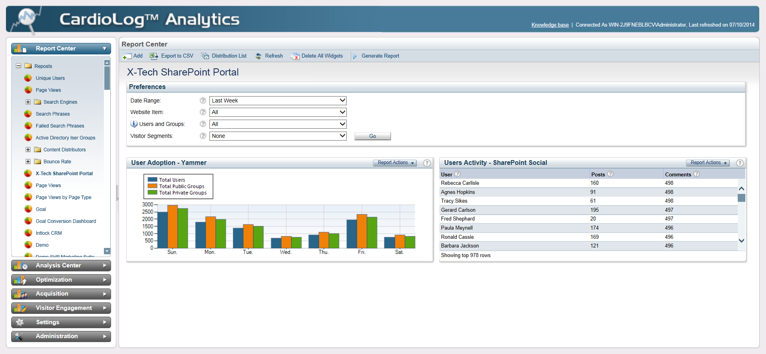The image size is (766, 354).
Task: Click the Administration tools icon
Action: point(19,337)
